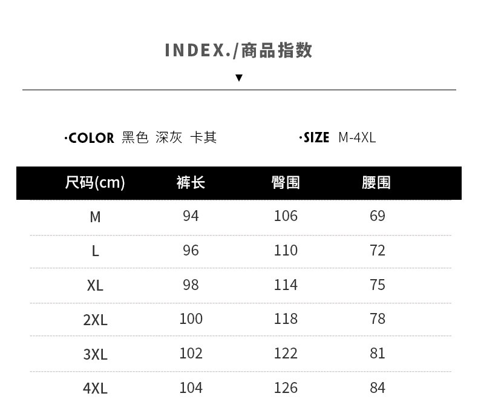Select the 4XL size row label
478x419 pixels.
tap(95, 388)
